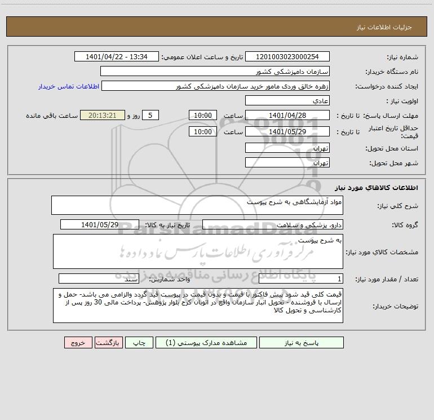Image resolution: width=434 pixels, height=420 pixels.
Task: Click the پاسخ به نیاز button
Action: (301, 342)
